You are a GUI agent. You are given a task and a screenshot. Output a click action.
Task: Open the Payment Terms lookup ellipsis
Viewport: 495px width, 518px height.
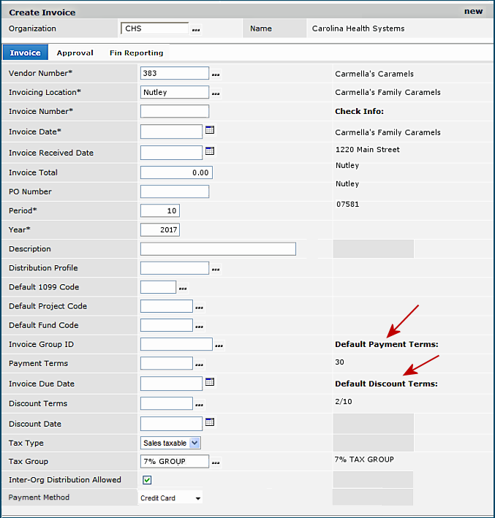200,364
